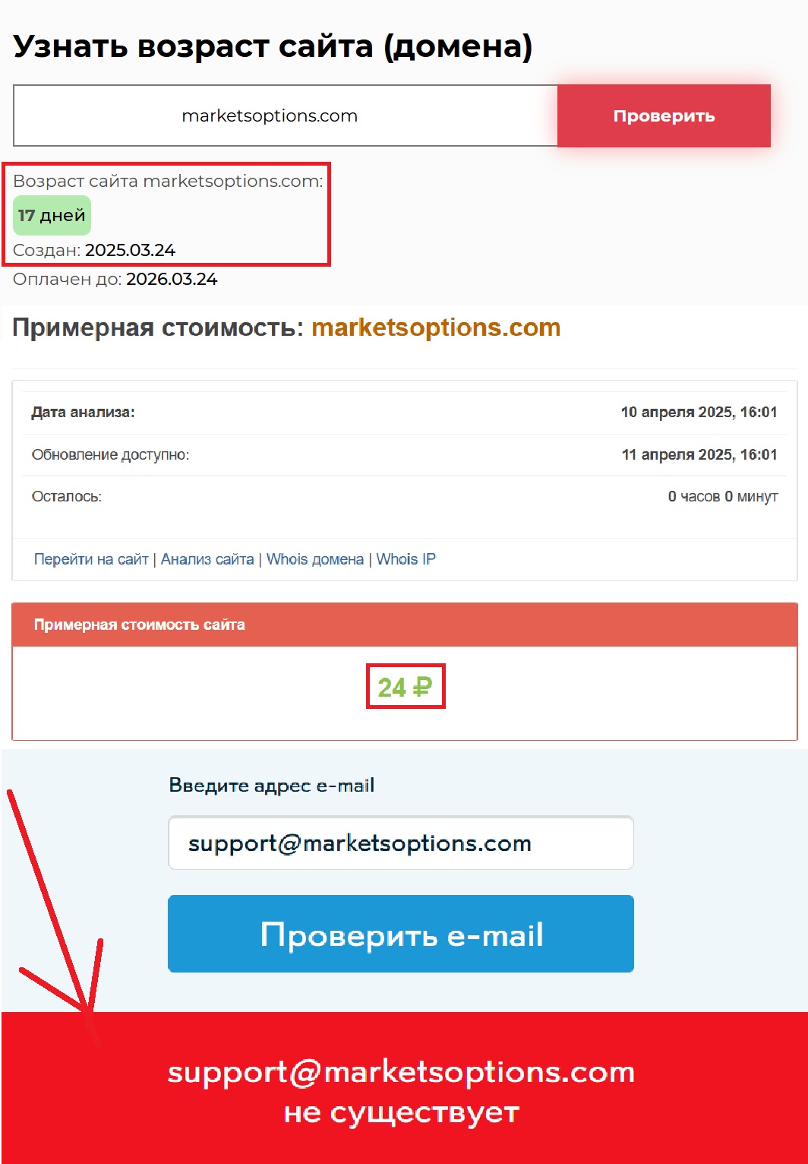This screenshot has width=808, height=1164.
Task: Click the Примерная стоимость сайта header bar
Action: [405, 625]
